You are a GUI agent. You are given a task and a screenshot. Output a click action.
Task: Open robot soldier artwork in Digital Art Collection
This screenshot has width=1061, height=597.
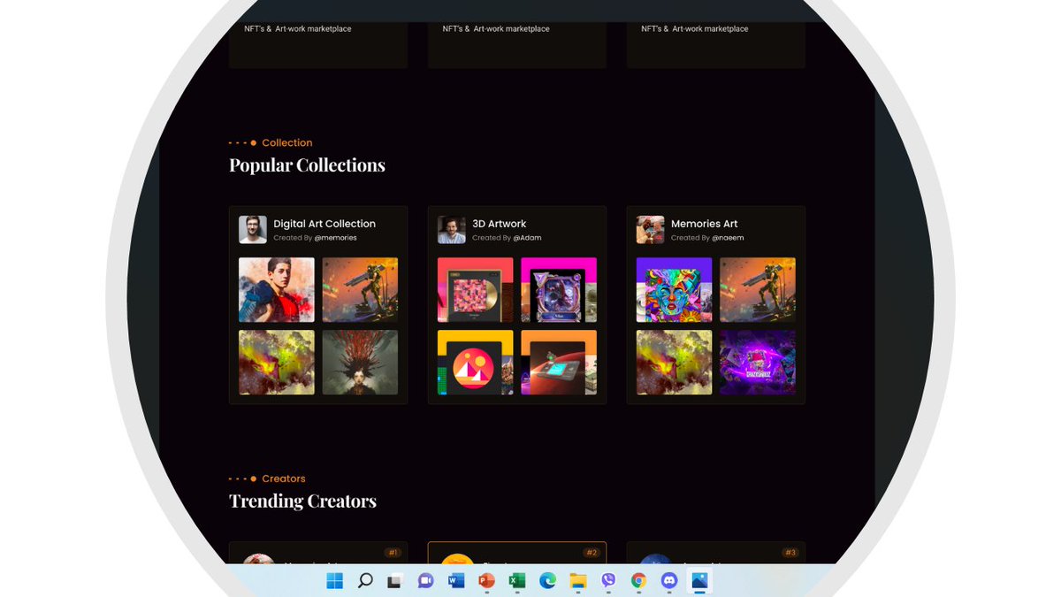(x=360, y=290)
